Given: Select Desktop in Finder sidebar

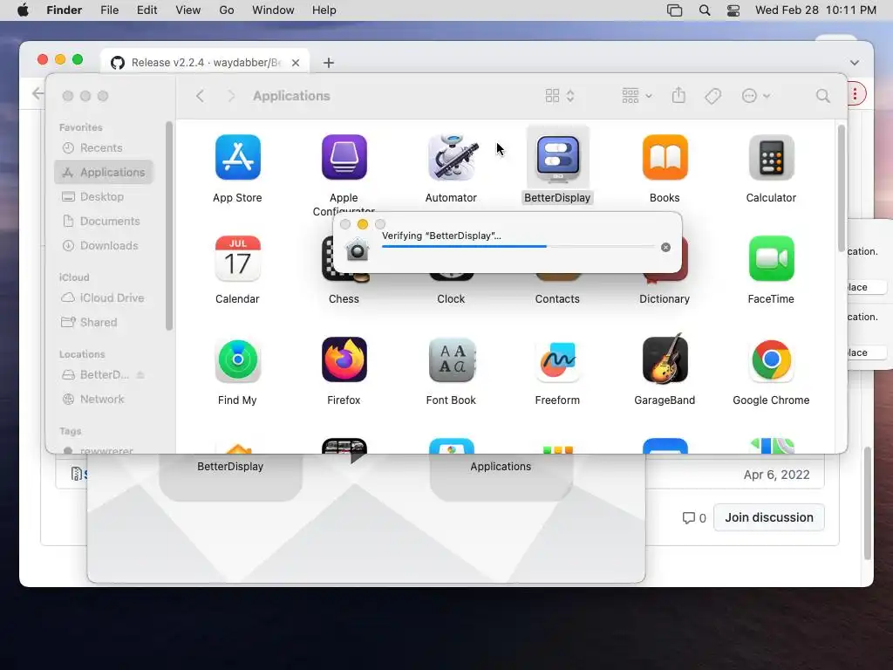Looking at the screenshot, I should point(104,196).
